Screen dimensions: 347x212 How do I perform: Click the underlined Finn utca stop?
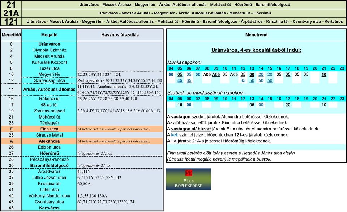coord(49,129)
